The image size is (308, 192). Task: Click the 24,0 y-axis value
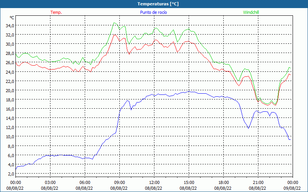10,72
